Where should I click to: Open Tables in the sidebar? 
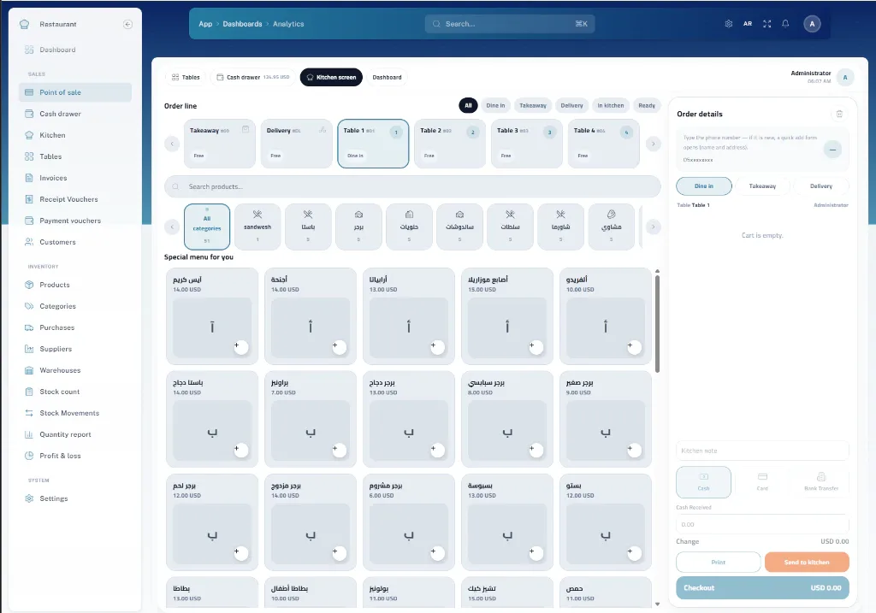coord(75,156)
